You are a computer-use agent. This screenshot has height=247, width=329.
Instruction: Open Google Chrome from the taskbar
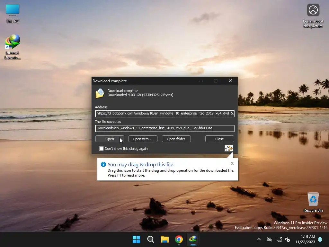pos(179,239)
